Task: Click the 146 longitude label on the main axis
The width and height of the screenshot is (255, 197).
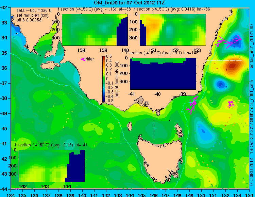Action: 154,195
